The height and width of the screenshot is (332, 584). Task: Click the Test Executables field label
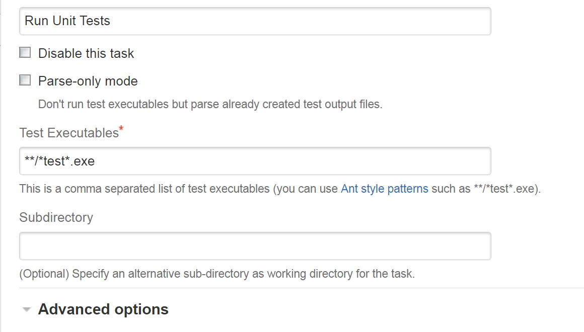pos(69,133)
